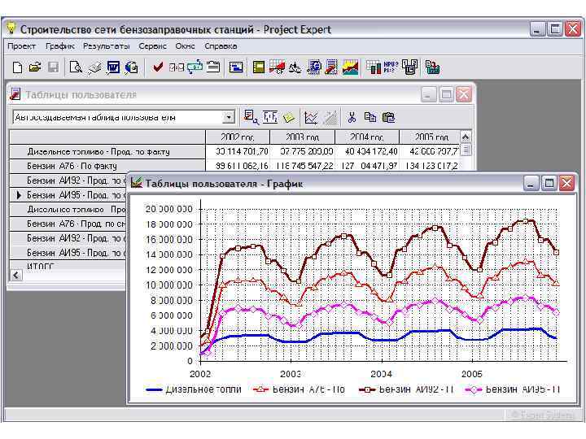
Task: Open the Проект menu
Action: (x=22, y=46)
